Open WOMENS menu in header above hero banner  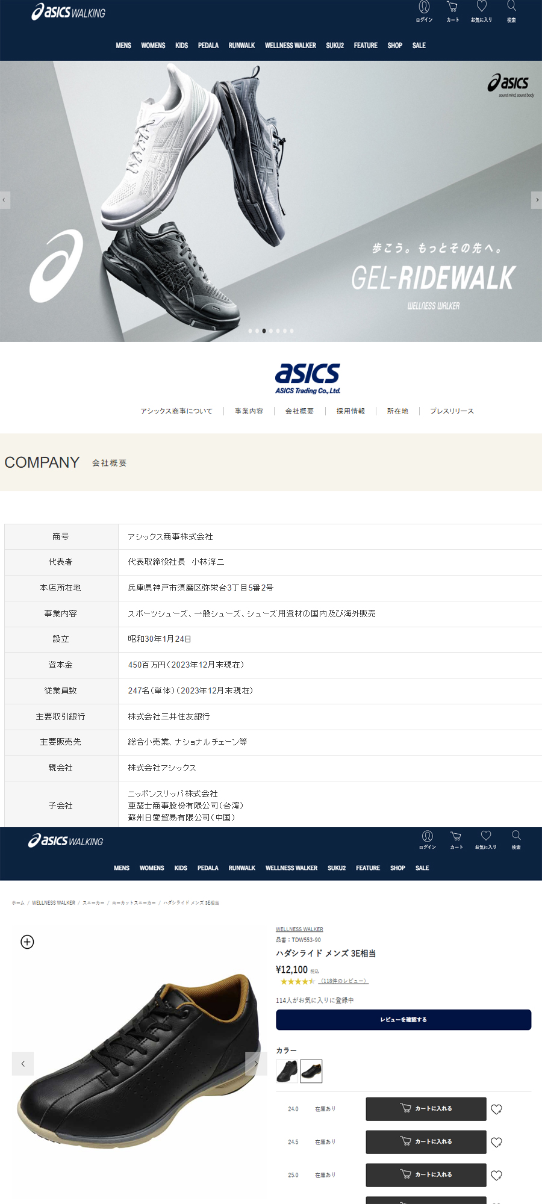point(153,46)
